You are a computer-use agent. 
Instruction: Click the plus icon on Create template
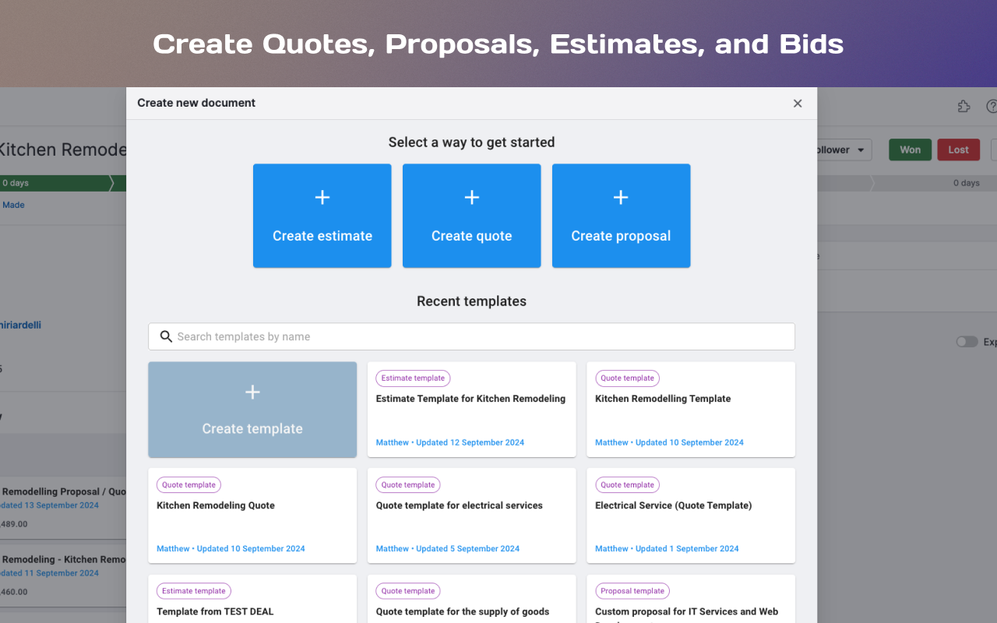click(x=252, y=392)
